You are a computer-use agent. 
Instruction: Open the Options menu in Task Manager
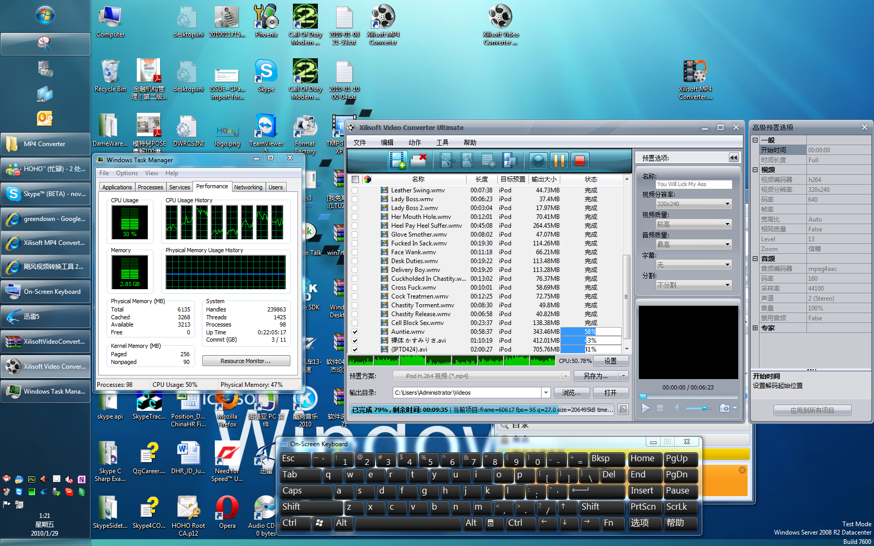pyautogui.click(x=127, y=173)
